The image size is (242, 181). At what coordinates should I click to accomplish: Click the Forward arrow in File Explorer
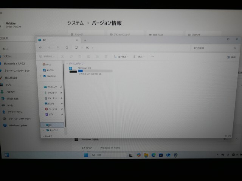coord(49,48)
